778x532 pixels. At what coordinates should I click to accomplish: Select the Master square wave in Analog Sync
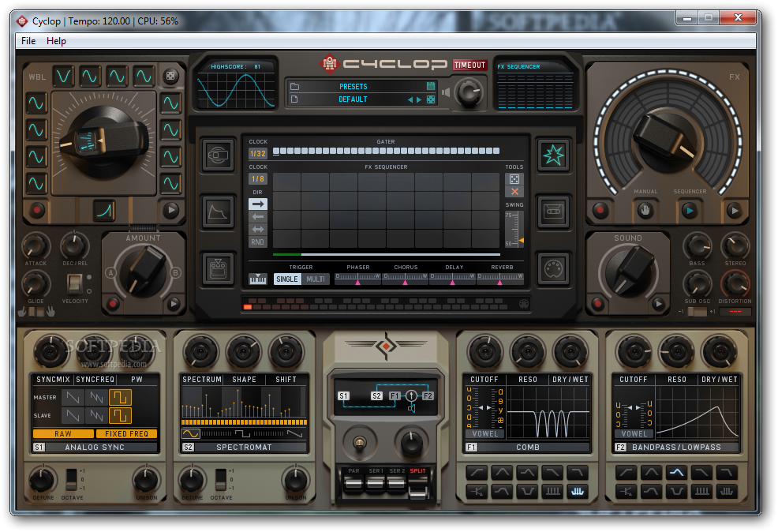[x=120, y=397]
